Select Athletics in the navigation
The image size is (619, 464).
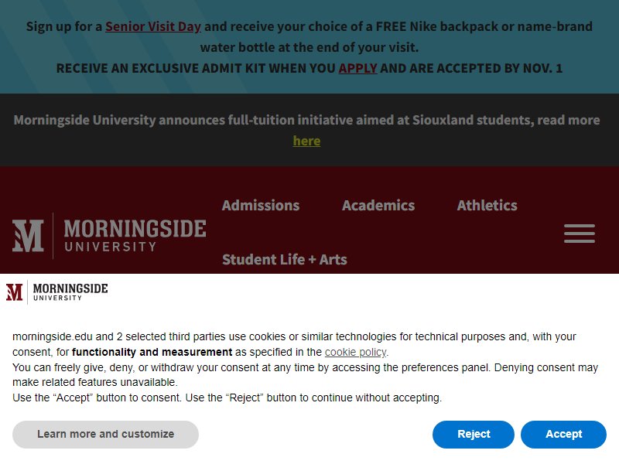pyautogui.click(x=487, y=205)
